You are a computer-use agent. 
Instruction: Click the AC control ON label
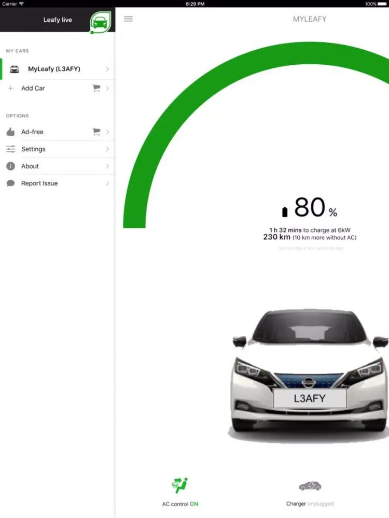tap(180, 504)
